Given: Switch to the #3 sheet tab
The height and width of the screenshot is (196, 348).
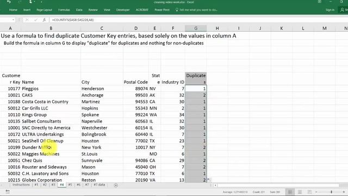Looking at the screenshot, I should click(53, 185).
